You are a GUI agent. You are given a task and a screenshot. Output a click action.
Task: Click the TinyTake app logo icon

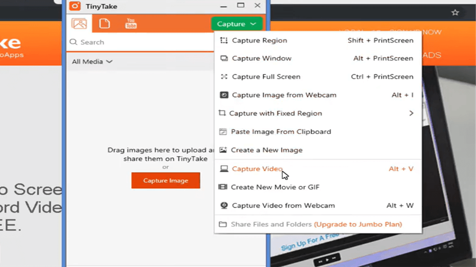pos(75,6)
